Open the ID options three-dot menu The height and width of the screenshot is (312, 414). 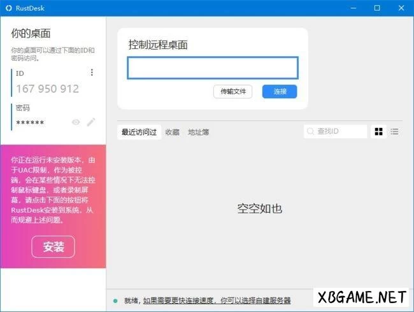92,73
